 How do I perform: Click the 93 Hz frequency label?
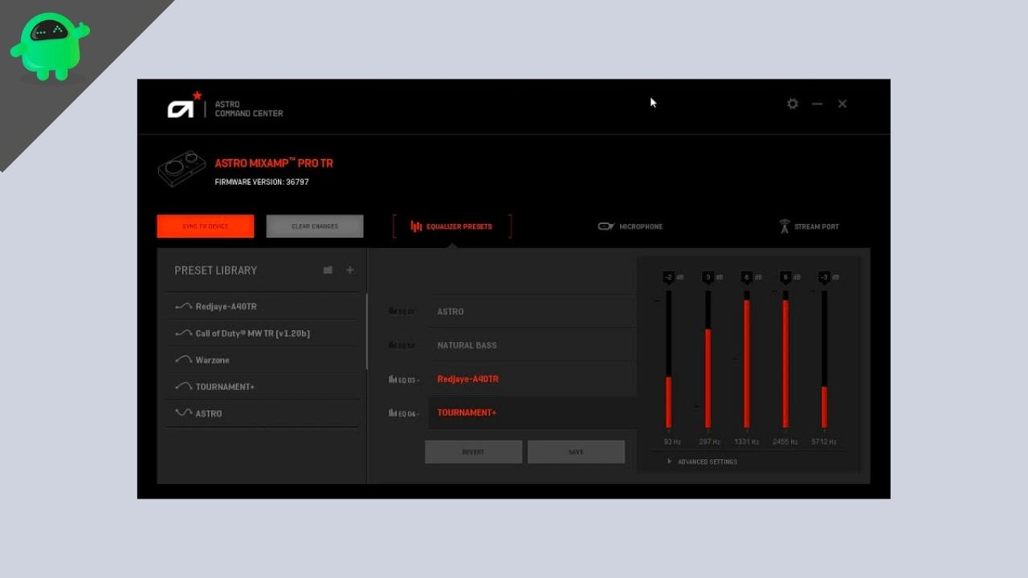pyautogui.click(x=672, y=442)
